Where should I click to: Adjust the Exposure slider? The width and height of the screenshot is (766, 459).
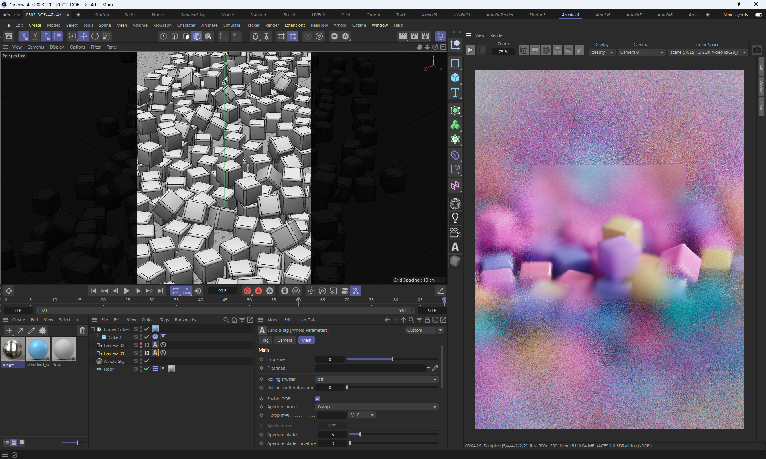(x=393, y=359)
